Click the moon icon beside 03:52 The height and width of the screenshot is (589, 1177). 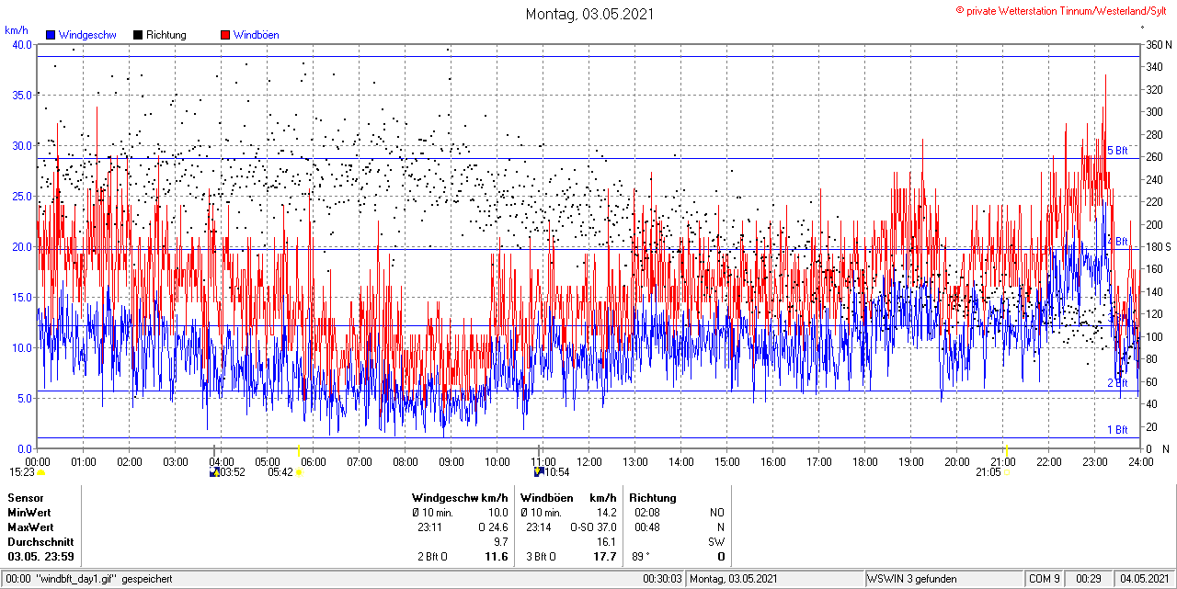214,472
